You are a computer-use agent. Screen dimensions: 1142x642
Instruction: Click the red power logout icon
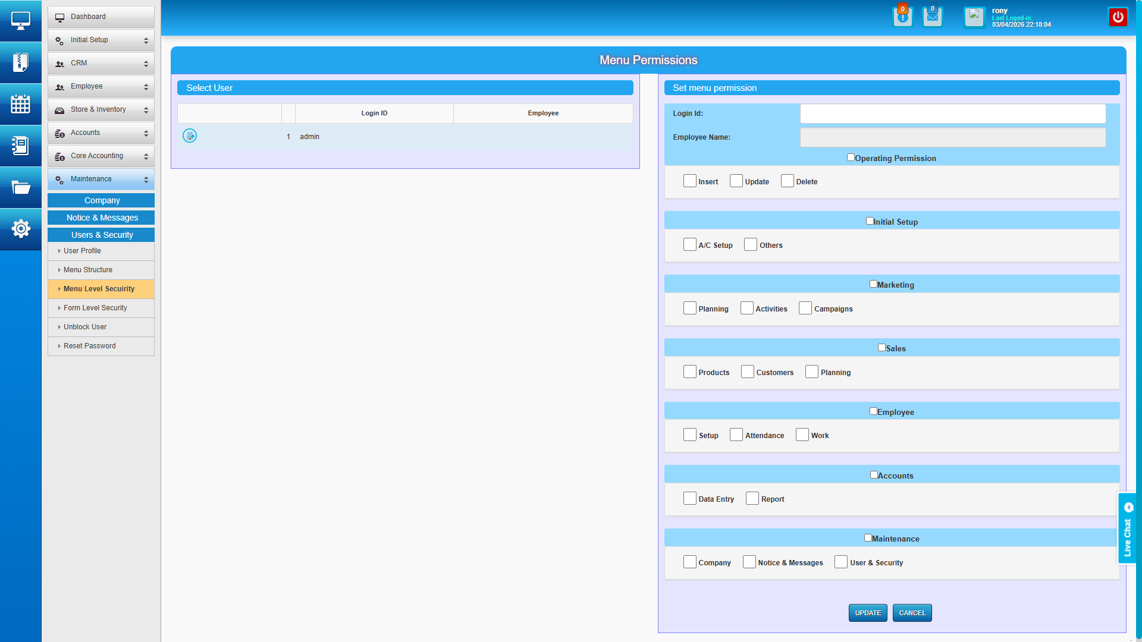pyautogui.click(x=1118, y=17)
